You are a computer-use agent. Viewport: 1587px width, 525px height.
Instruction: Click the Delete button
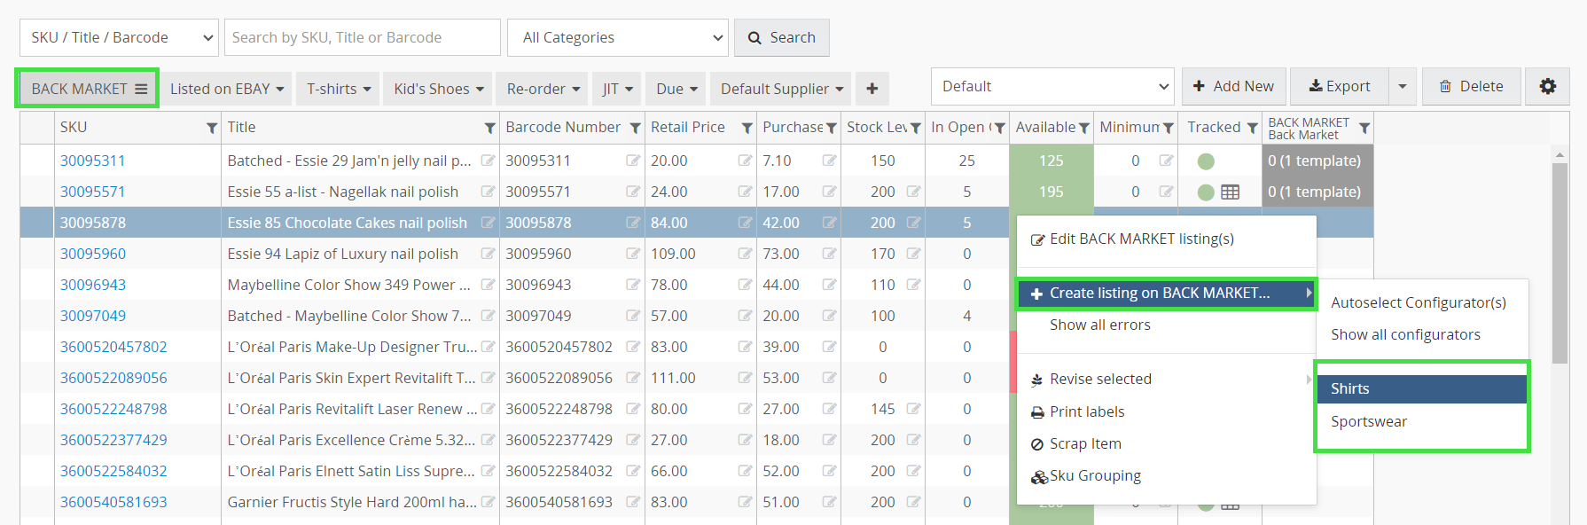pos(1471,86)
